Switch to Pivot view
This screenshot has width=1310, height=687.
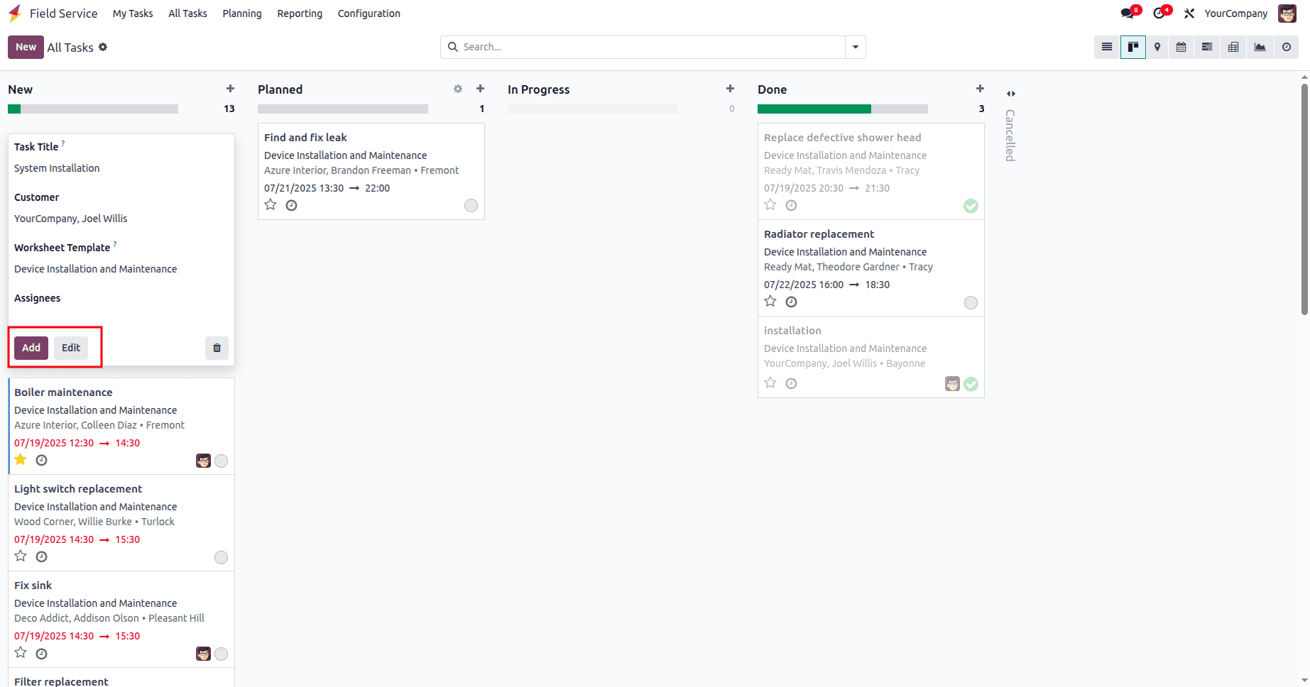[x=1233, y=48]
